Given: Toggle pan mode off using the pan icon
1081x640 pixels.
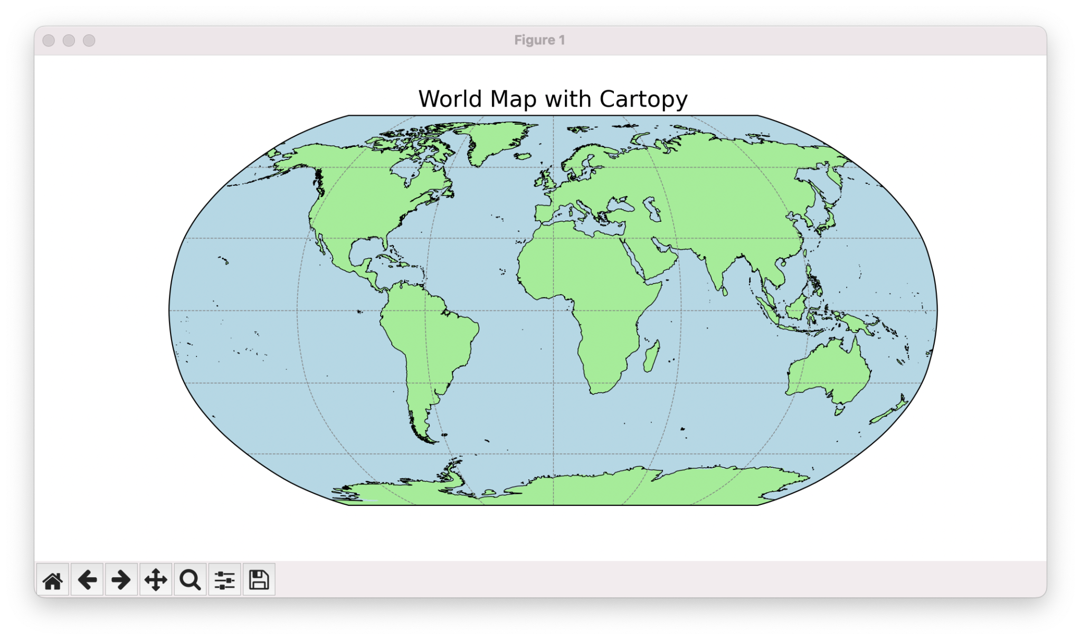Looking at the screenshot, I should point(156,579).
